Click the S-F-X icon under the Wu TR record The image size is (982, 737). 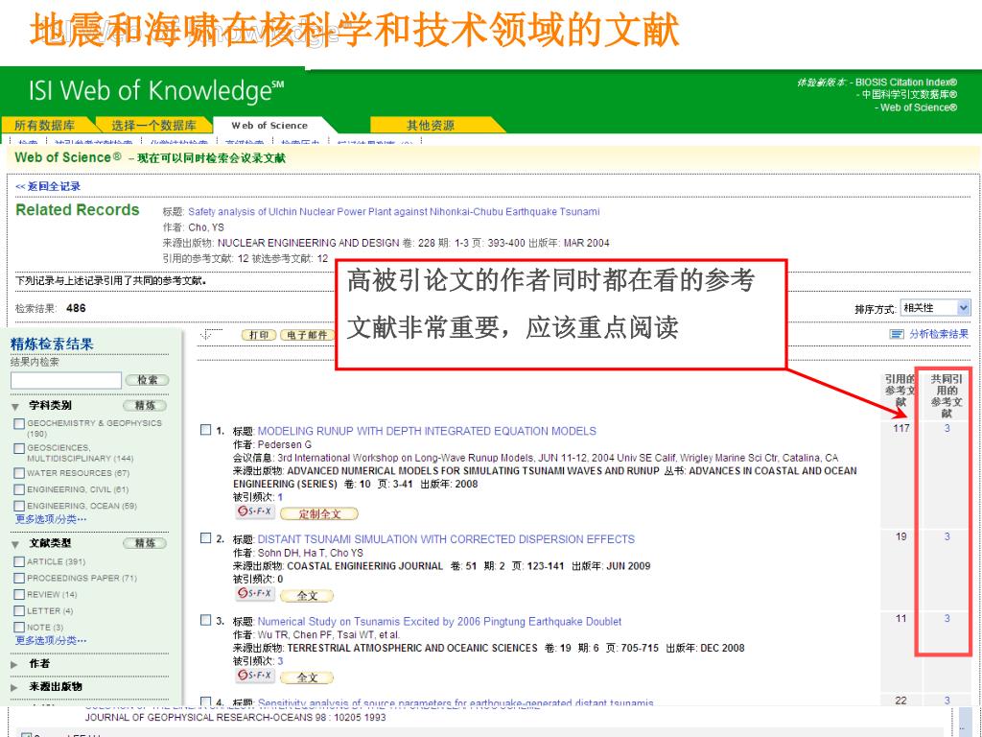coord(255,676)
